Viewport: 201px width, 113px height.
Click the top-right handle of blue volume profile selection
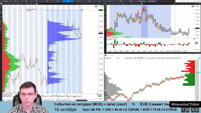(82, 10)
